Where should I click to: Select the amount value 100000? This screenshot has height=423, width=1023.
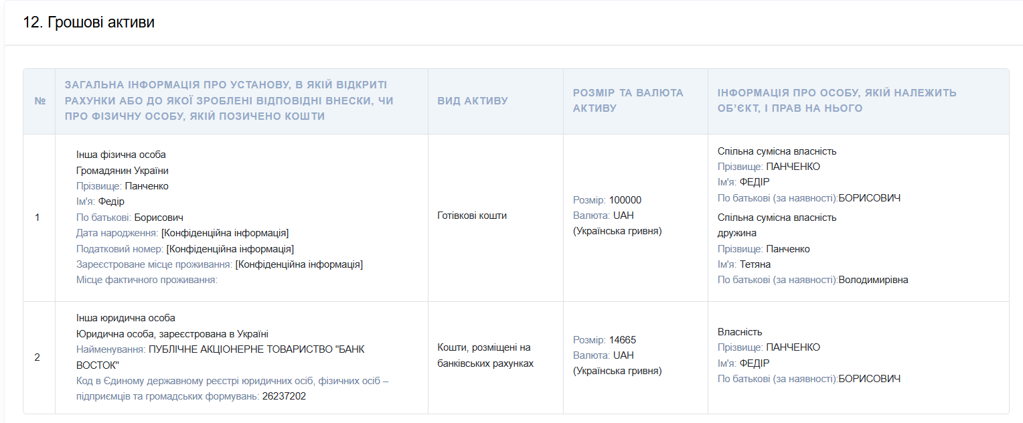(x=625, y=200)
